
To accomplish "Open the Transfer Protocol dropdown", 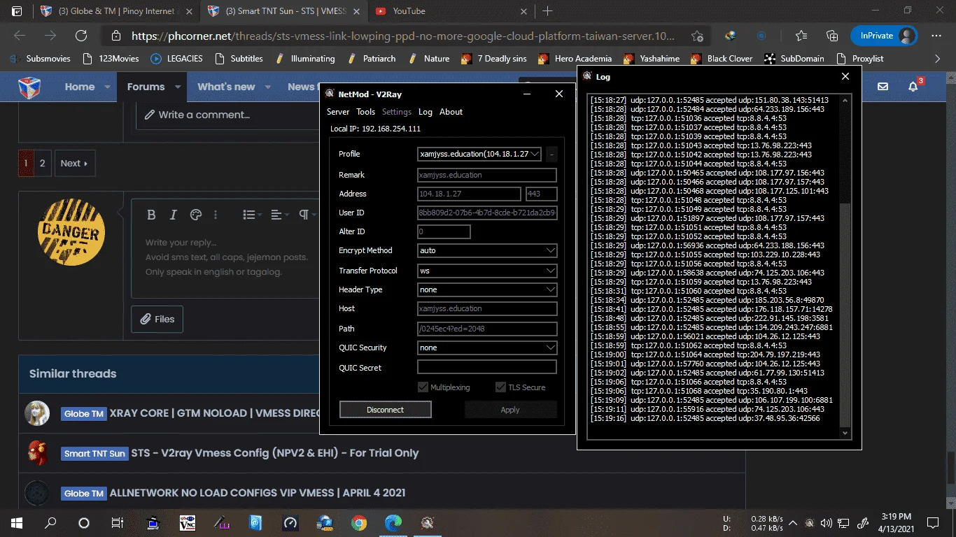I will tap(487, 271).
